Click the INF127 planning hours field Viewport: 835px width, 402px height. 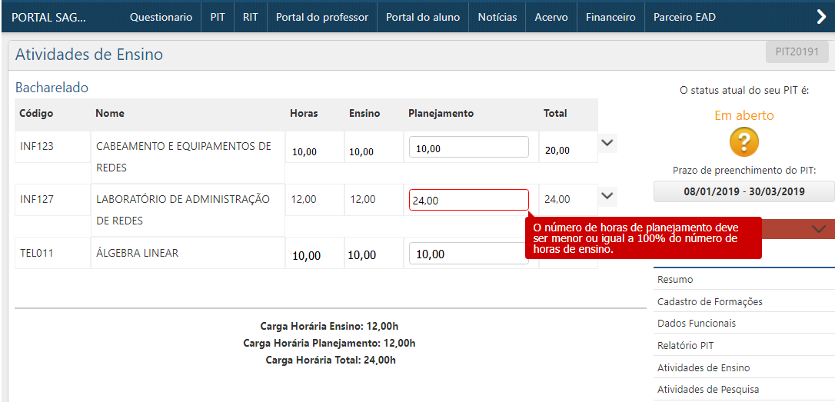coord(468,201)
